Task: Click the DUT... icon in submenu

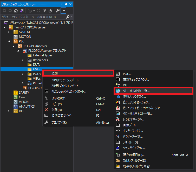Action: coord(117,85)
